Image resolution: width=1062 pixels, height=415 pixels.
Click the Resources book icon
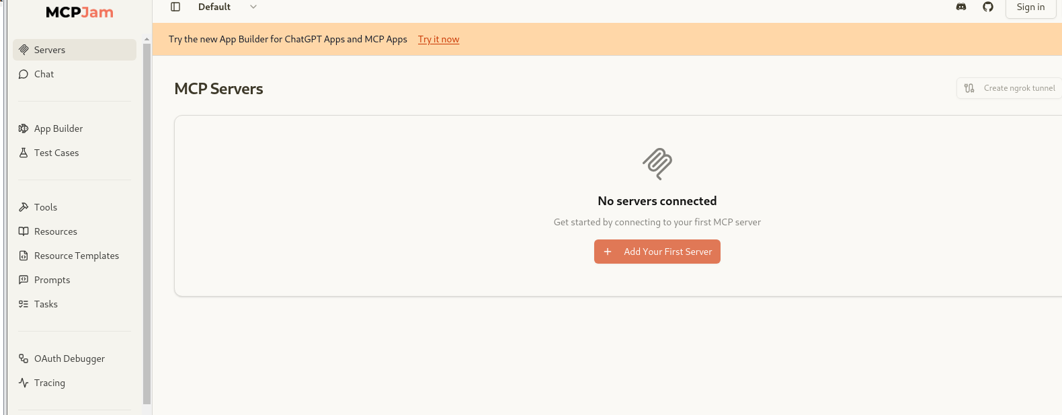(x=24, y=231)
